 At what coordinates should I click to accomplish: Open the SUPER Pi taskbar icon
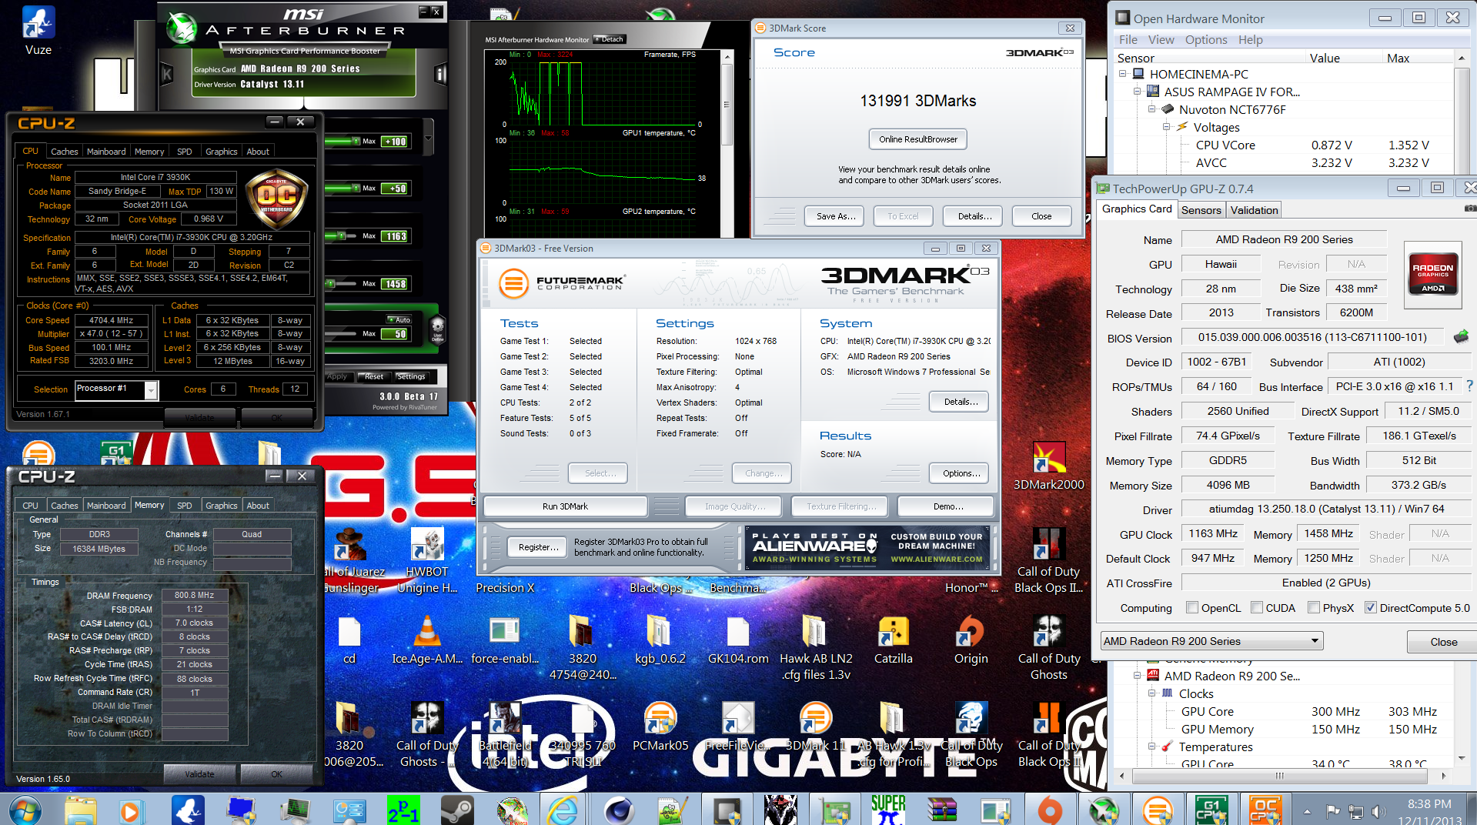coord(888,810)
